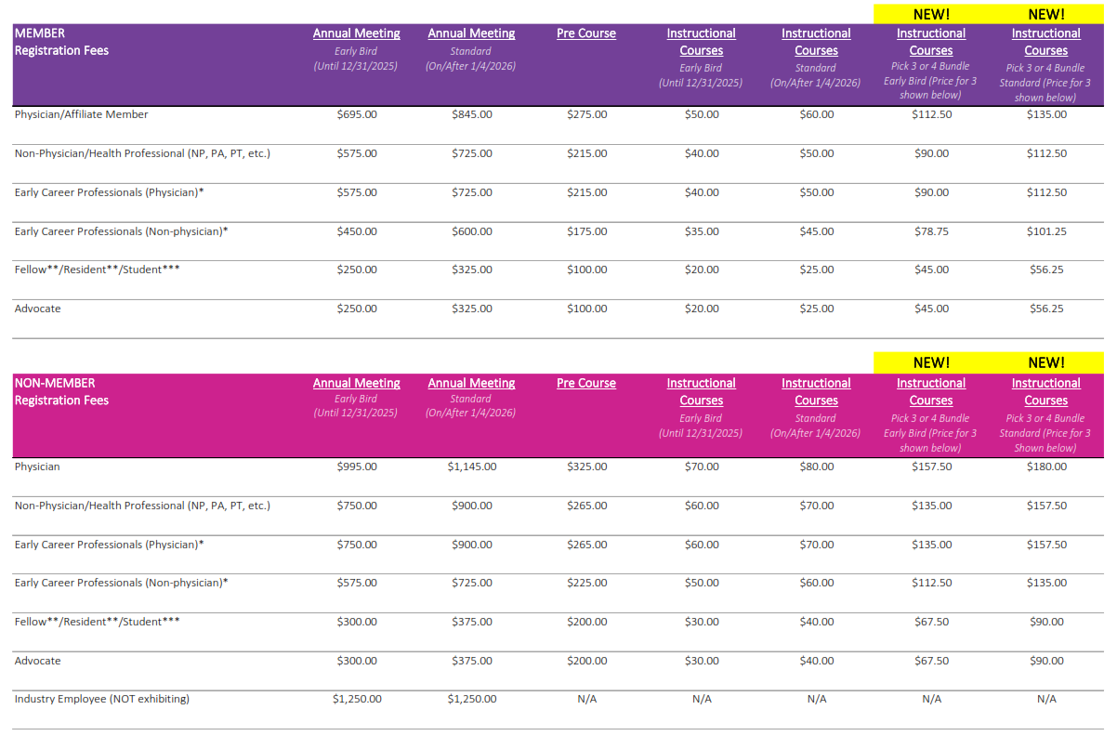Select the NON-MEMBER Registration Fees heading

(x=61, y=391)
